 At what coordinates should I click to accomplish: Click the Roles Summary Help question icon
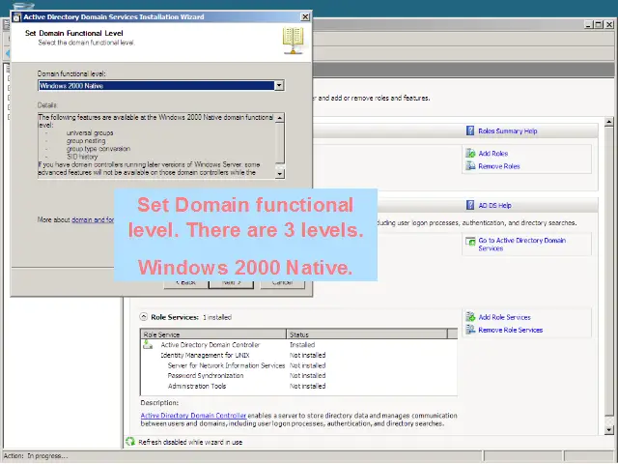[x=470, y=130]
